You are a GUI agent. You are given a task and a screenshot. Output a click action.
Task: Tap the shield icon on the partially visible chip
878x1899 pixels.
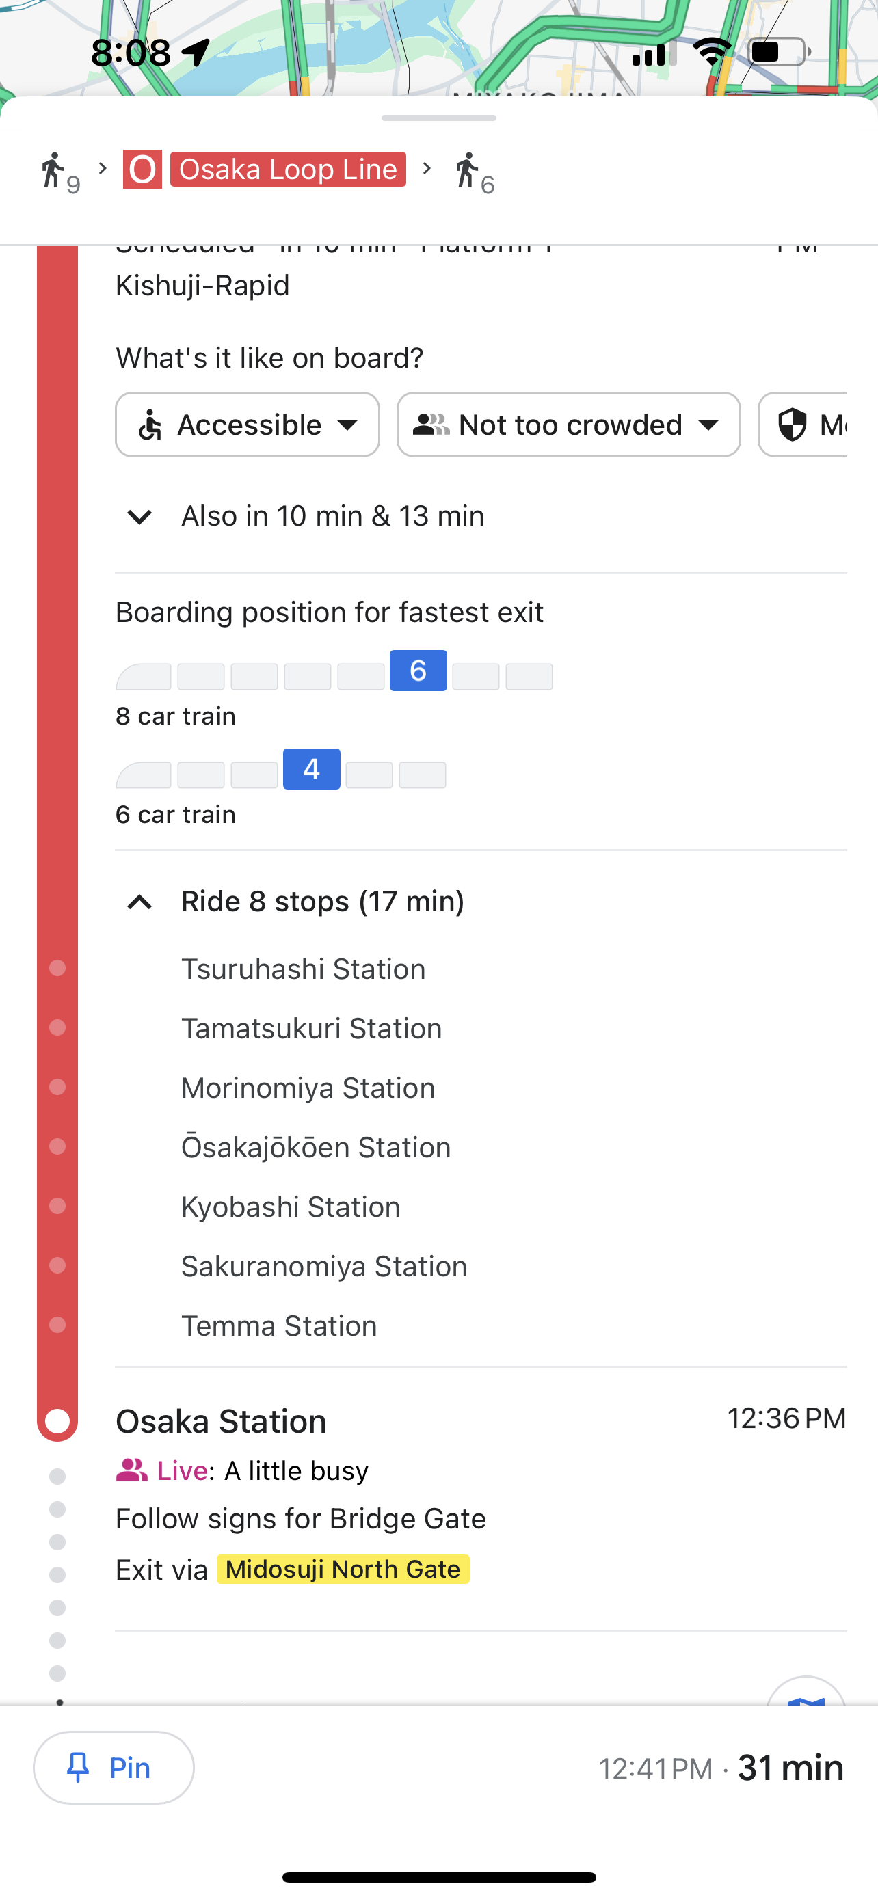click(x=793, y=425)
